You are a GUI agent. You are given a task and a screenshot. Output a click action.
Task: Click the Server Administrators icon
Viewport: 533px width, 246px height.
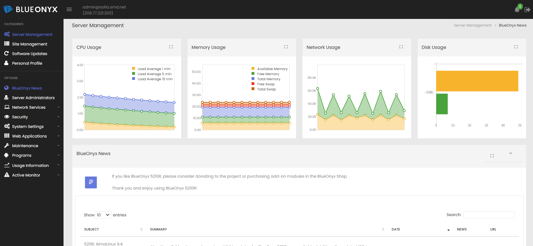pos(6,97)
